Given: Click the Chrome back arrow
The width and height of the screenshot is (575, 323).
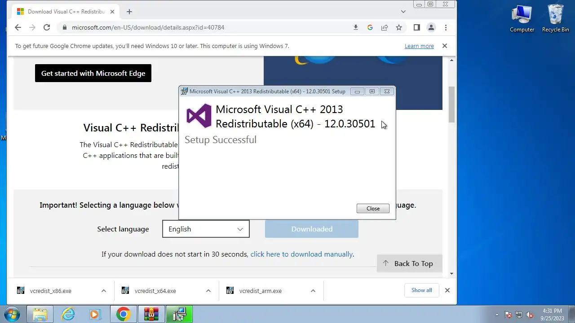Looking at the screenshot, I should click(18, 27).
